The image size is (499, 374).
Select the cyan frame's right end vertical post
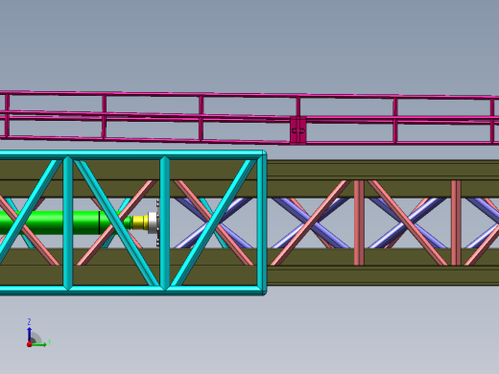pos(262,222)
